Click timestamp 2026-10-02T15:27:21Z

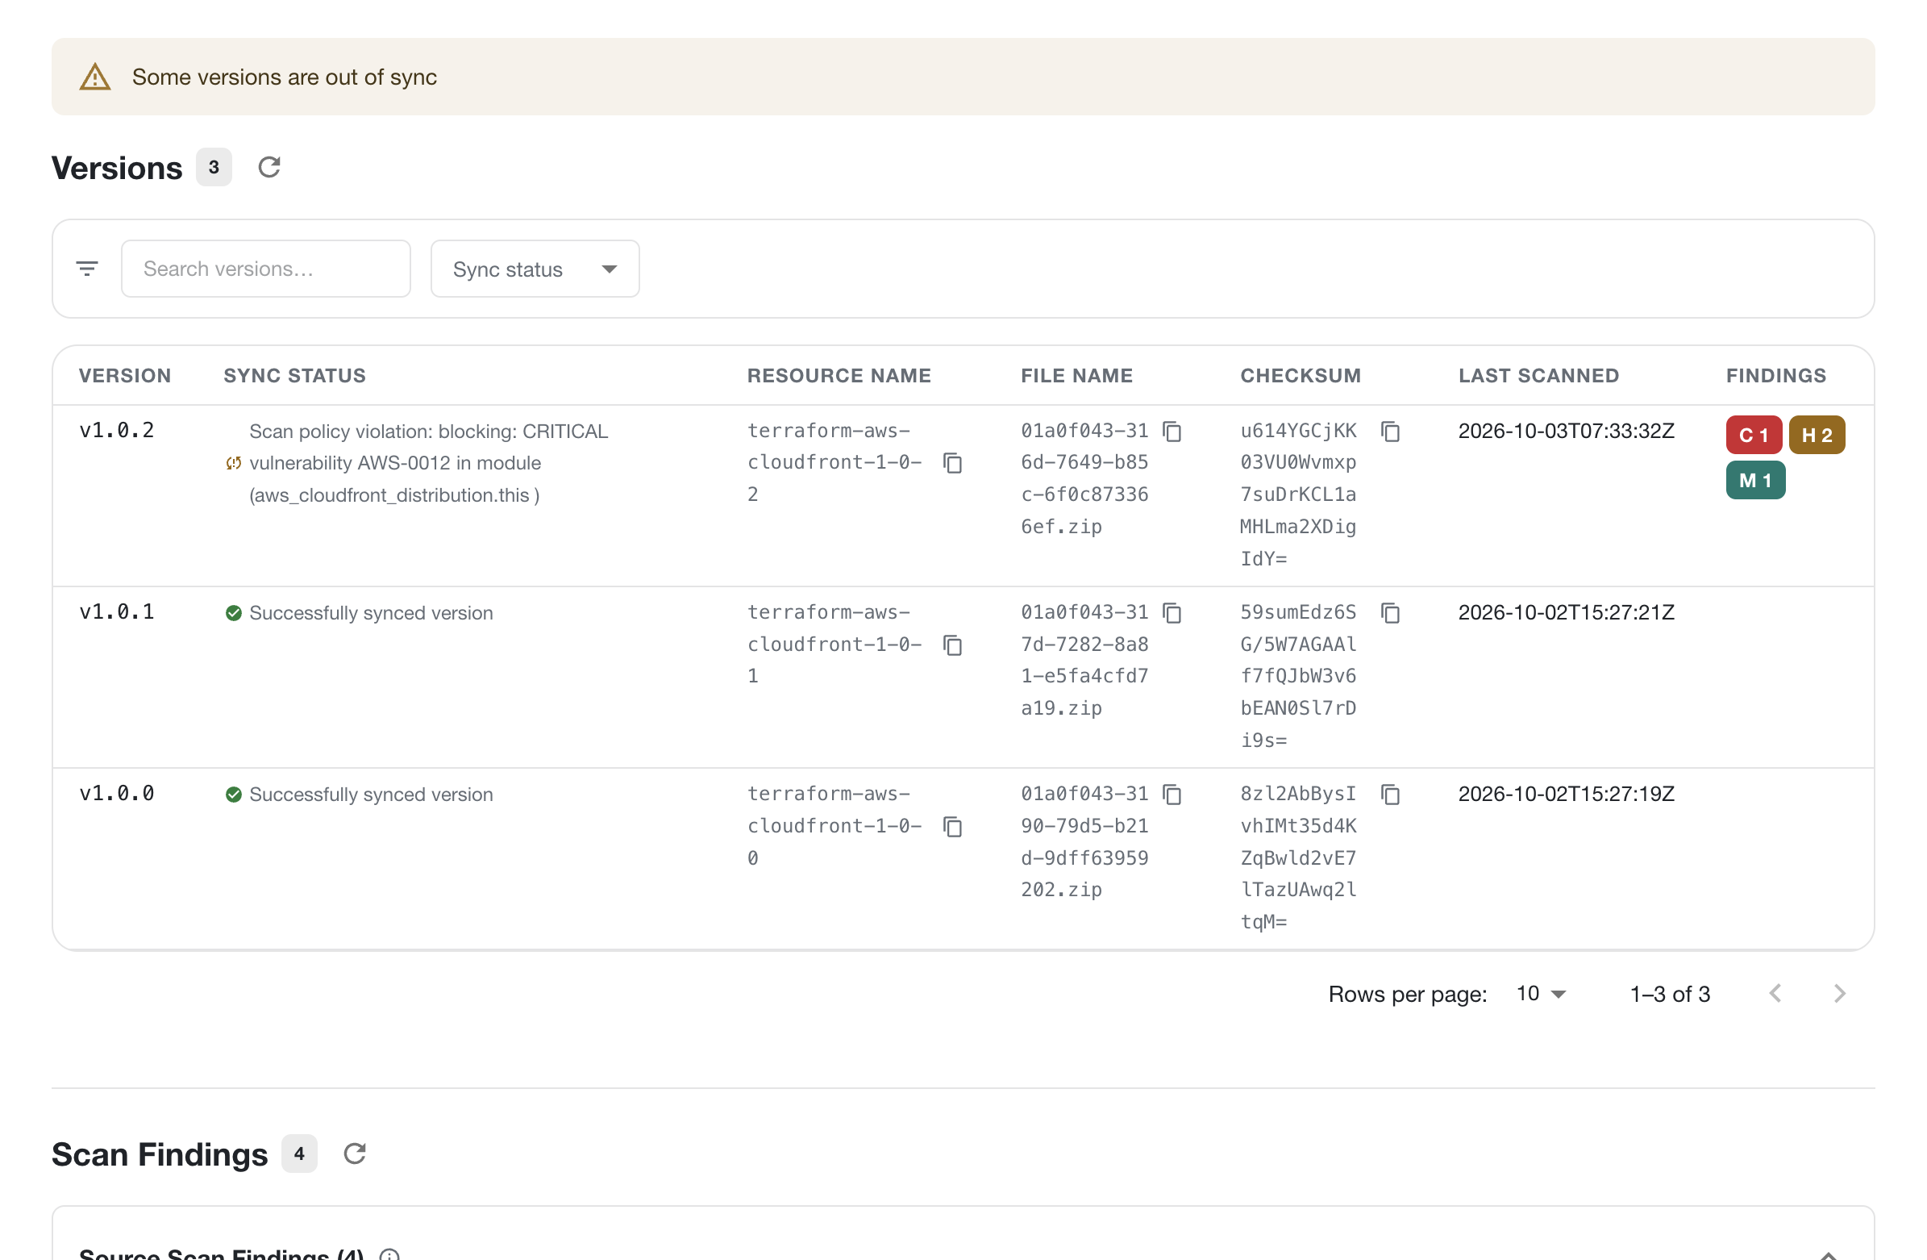point(1566,612)
